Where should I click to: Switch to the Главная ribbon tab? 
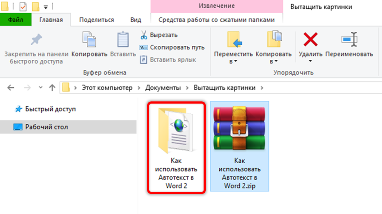point(51,20)
